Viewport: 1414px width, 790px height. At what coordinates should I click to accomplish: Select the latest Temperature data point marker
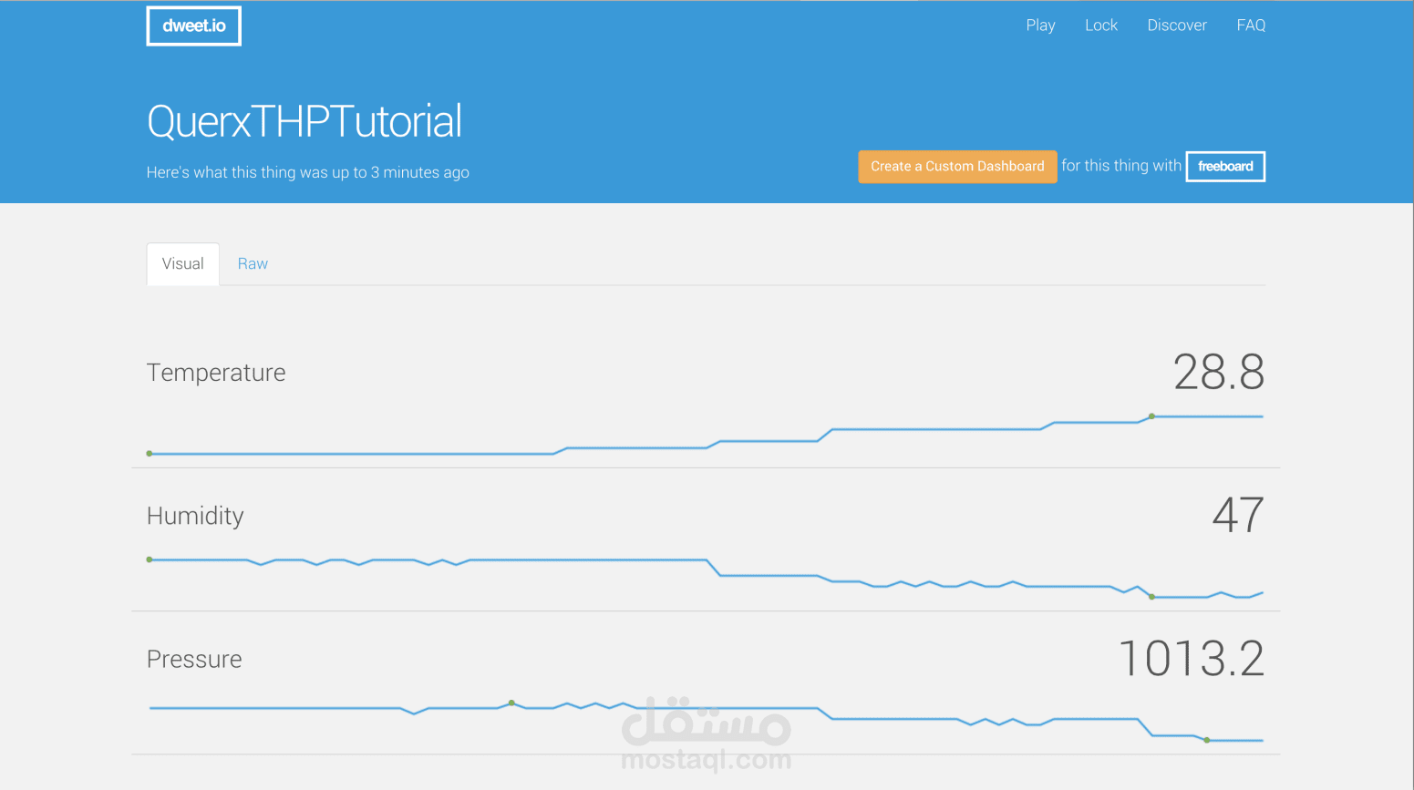(x=1151, y=416)
